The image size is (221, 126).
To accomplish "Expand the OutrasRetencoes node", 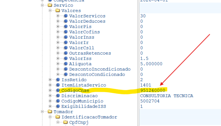I will (58, 53).
